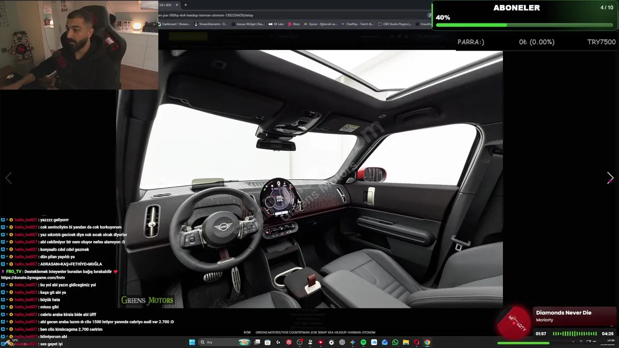
Task: Open the Quizei bookmark
Action: click(320, 24)
